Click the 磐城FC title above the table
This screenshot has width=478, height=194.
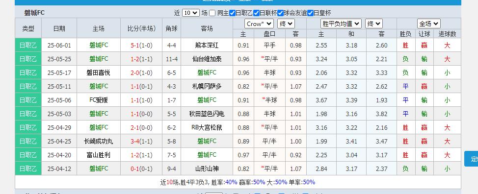pyautogui.click(x=34, y=13)
